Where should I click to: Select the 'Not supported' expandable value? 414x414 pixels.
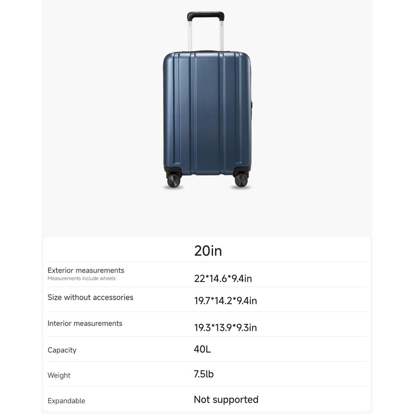(x=226, y=400)
